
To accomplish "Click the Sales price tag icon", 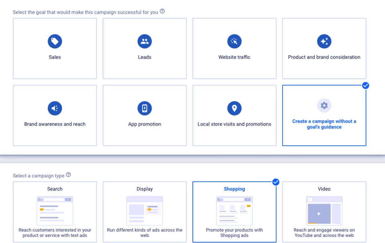I will pos(55,41).
